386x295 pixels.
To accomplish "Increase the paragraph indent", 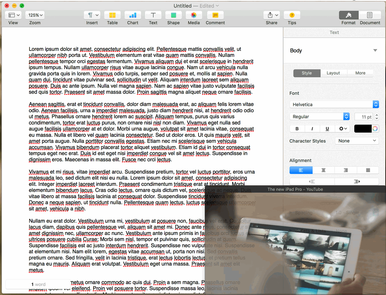I will click(357, 181).
